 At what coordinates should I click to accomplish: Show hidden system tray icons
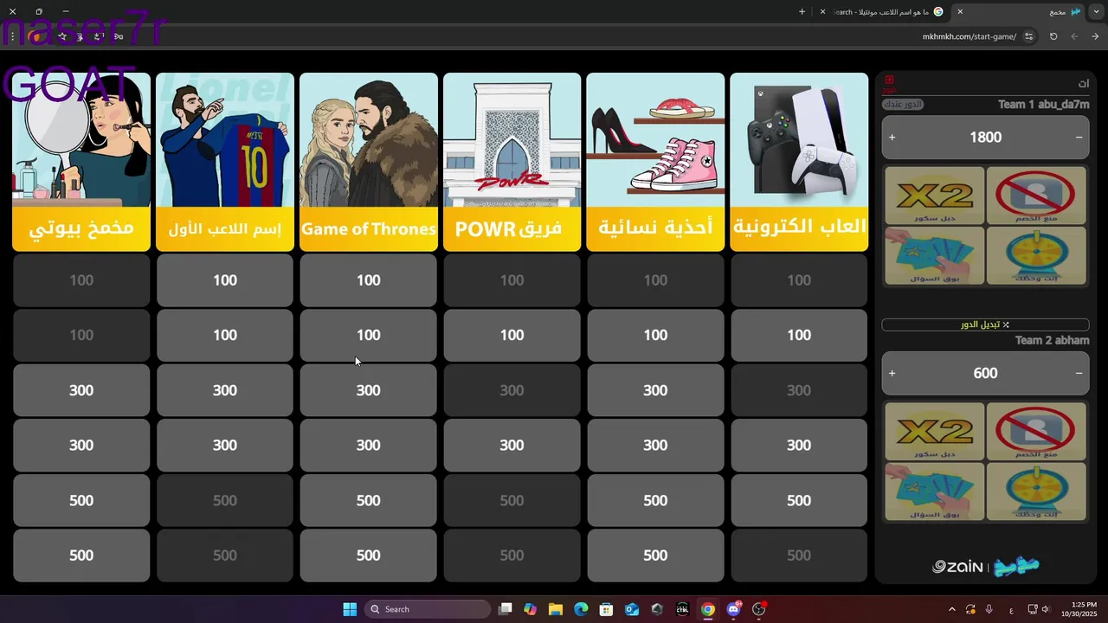click(952, 609)
